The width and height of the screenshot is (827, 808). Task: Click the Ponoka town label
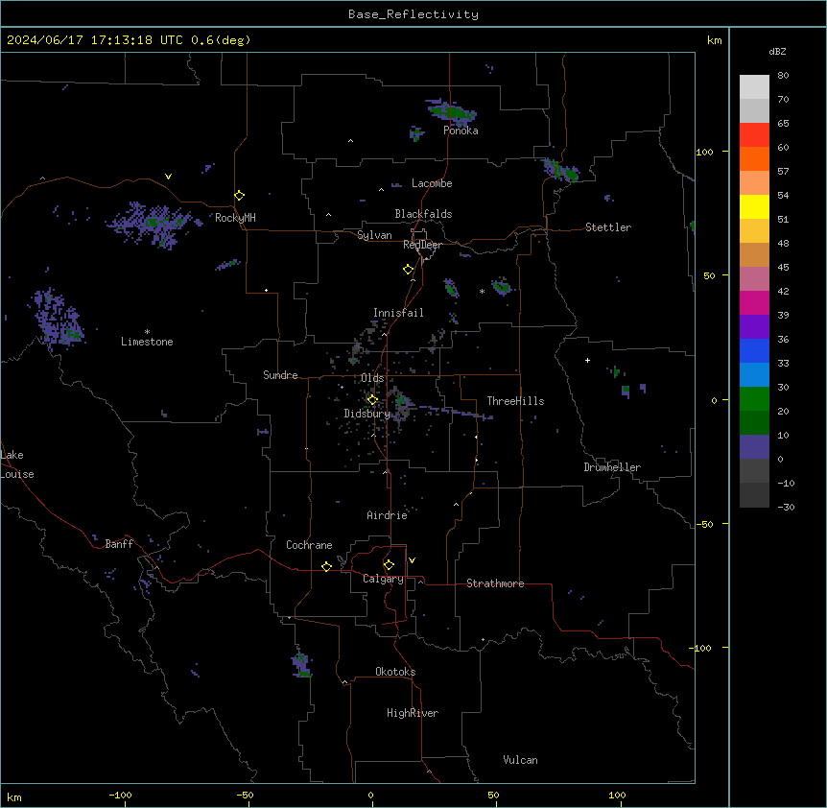pos(461,131)
